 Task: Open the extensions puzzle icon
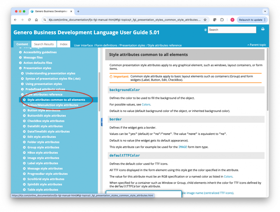pos(222,20)
